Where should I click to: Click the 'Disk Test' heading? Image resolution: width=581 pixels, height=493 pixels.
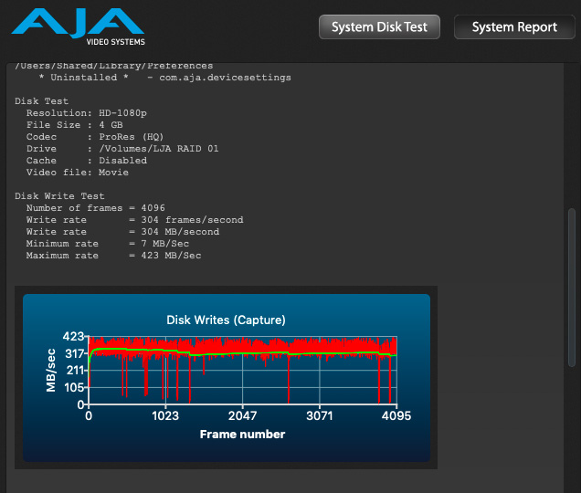41,101
